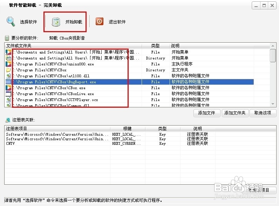Image resolution: width=279 pixels, height=206 pixels.
Task: Select the CNTV registry entry
Action: pyautogui.click(x=10, y=143)
